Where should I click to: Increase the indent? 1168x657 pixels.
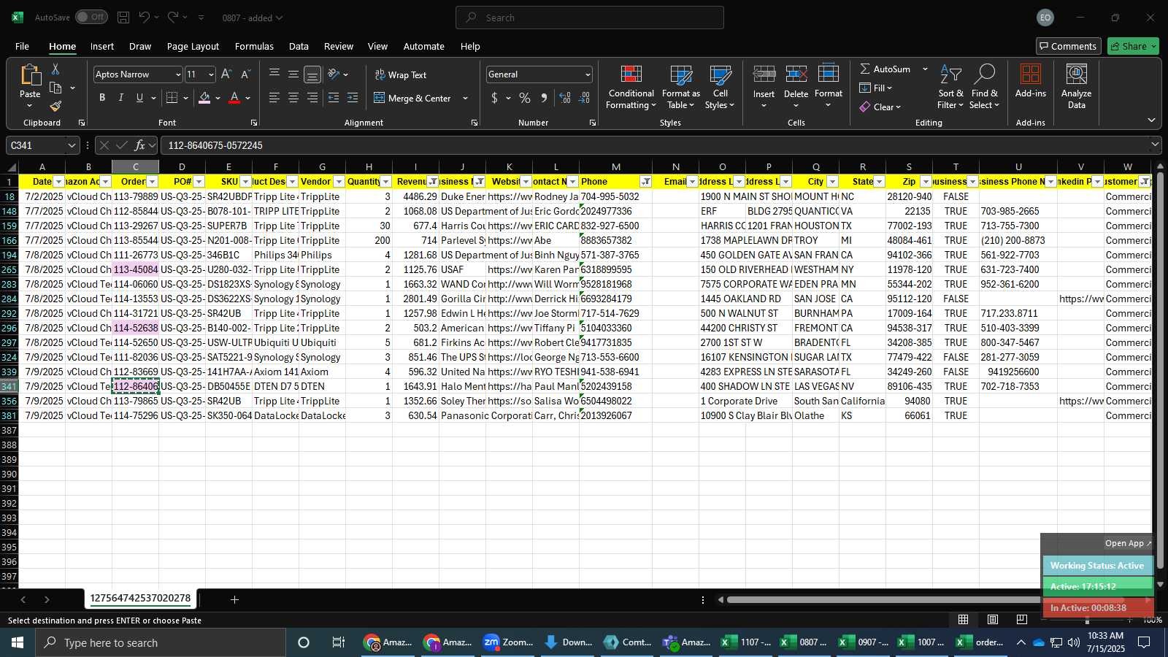(353, 98)
